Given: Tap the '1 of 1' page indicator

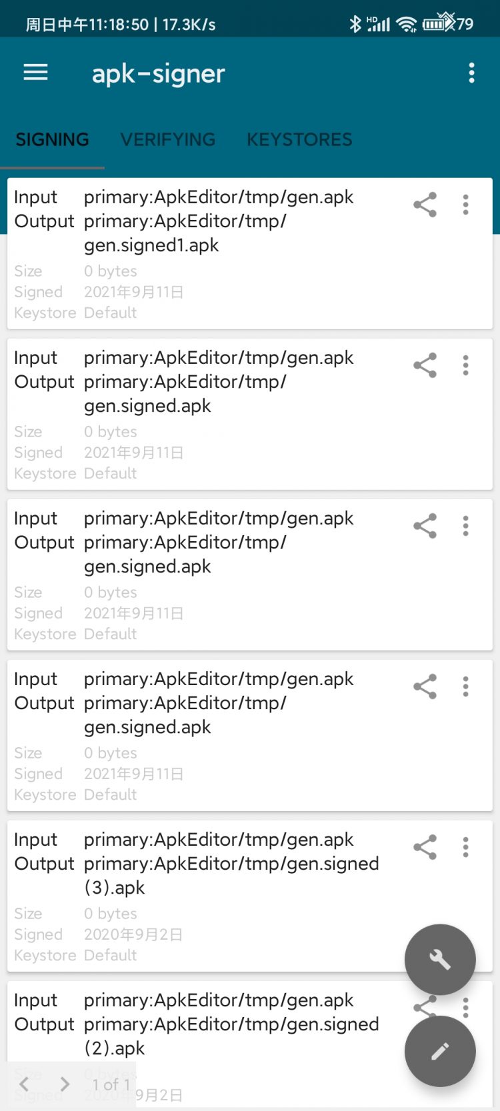Looking at the screenshot, I should pos(111,1084).
